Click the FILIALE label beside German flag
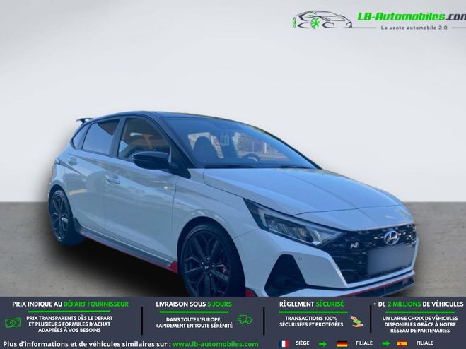The image size is (466, 349). click(x=363, y=343)
